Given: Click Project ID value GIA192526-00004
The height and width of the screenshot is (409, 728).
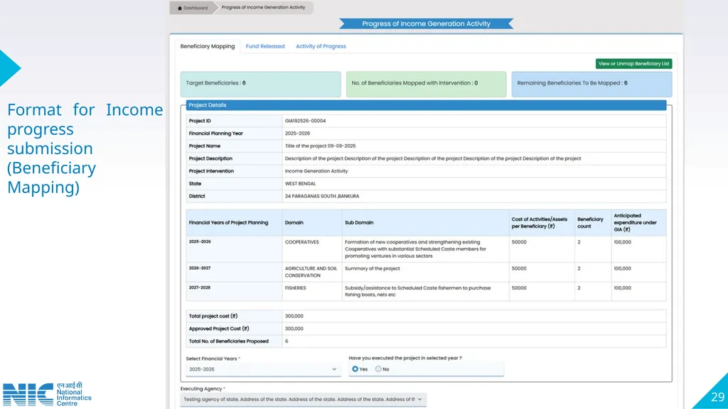Looking at the screenshot, I should [x=305, y=121].
